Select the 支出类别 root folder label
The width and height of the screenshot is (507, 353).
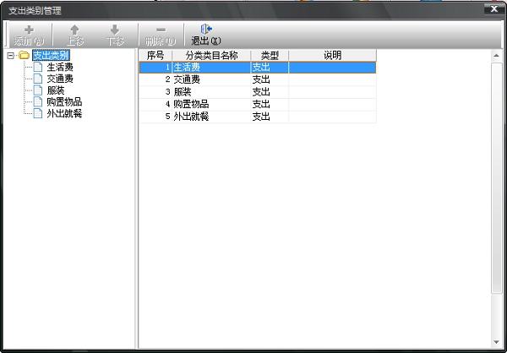click(51, 56)
